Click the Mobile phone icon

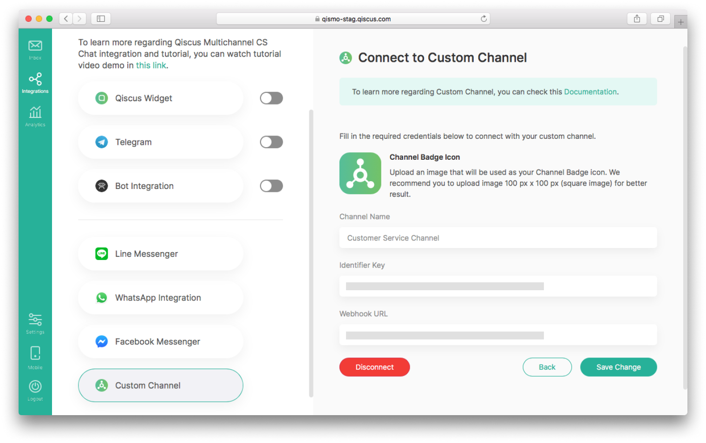(x=35, y=353)
